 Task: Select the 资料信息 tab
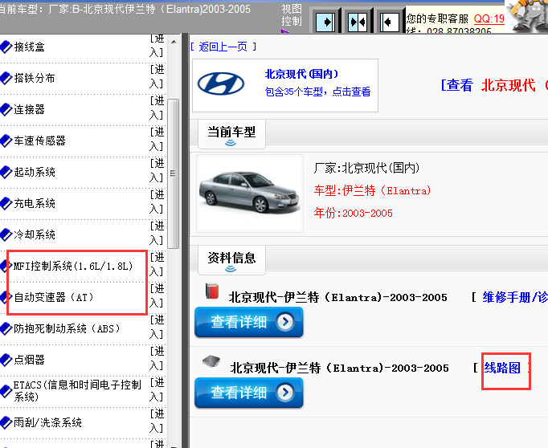231,260
